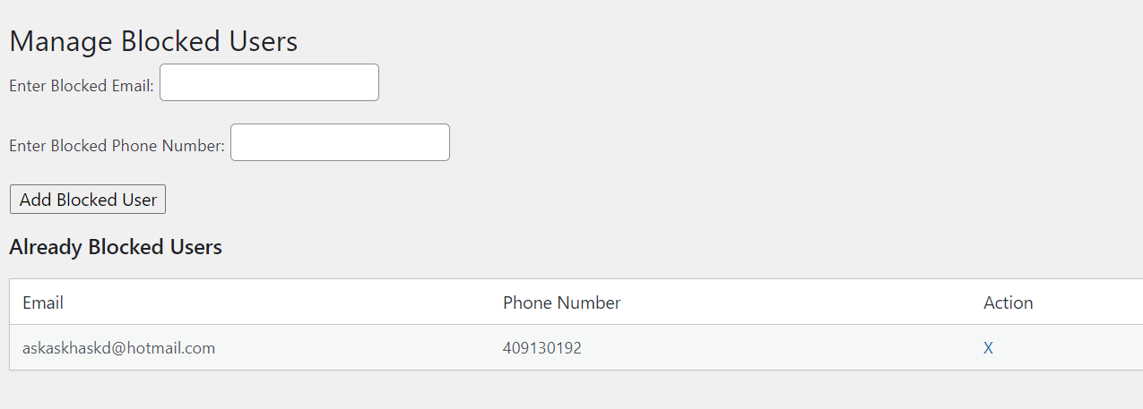Click the Phone Number column header
This screenshot has width=1143, height=409.
tap(561, 302)
